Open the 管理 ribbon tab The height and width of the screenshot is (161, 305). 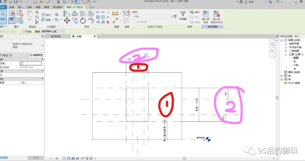46,7
